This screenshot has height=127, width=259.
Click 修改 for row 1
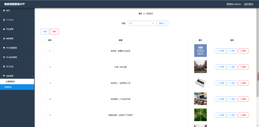coord(232,51)
